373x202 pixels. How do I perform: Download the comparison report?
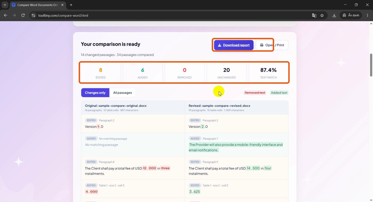(x=234, y=45)
